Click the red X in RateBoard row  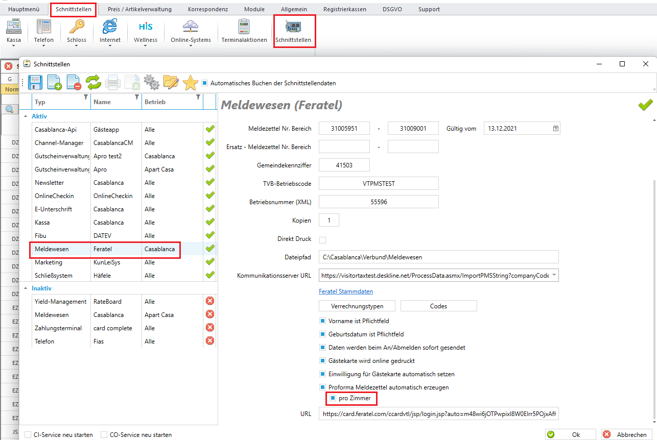(209, 301)
